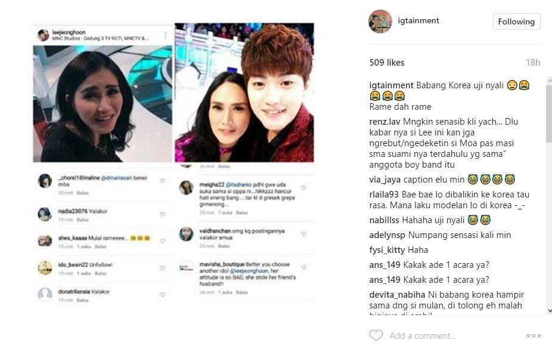Click the heart like icon beside comment box

click(376, 335)
